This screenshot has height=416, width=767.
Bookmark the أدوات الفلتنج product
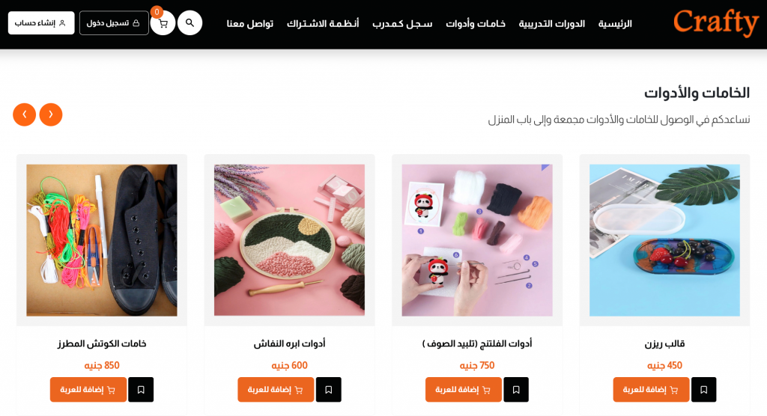pos(516,390)
